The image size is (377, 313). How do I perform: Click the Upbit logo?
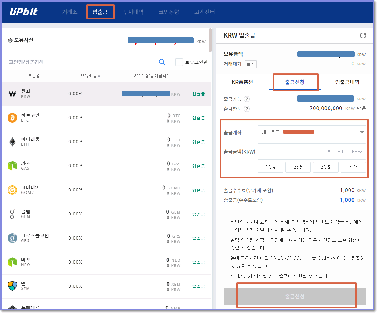point(24,11)
